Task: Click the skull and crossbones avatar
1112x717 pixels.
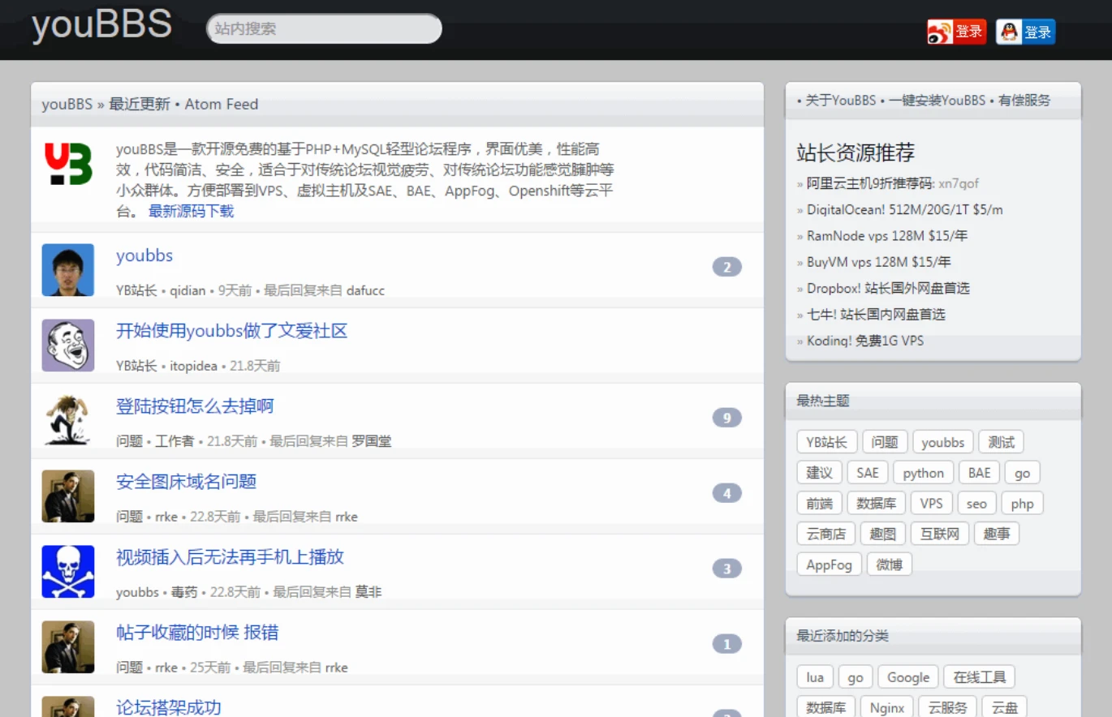Action: click(68, 572)
